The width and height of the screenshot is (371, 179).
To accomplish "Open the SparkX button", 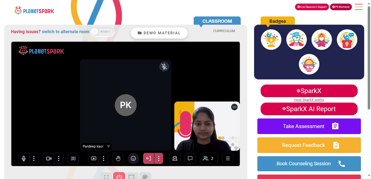I will pos(309,91).
